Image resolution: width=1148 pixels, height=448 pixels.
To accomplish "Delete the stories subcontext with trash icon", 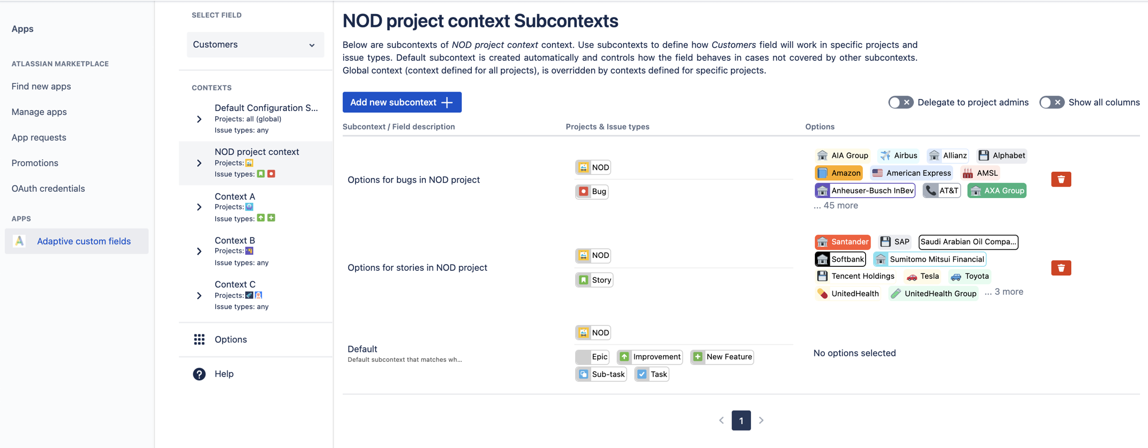I will pos(1061,268).
